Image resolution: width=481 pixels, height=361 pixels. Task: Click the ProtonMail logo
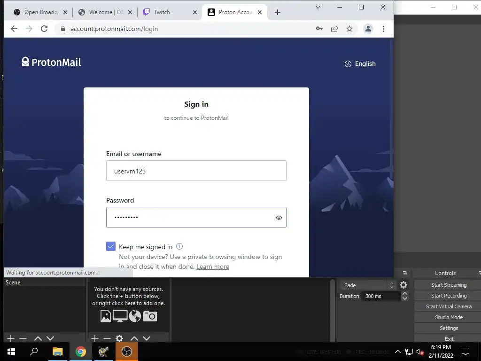coord(52,62)
